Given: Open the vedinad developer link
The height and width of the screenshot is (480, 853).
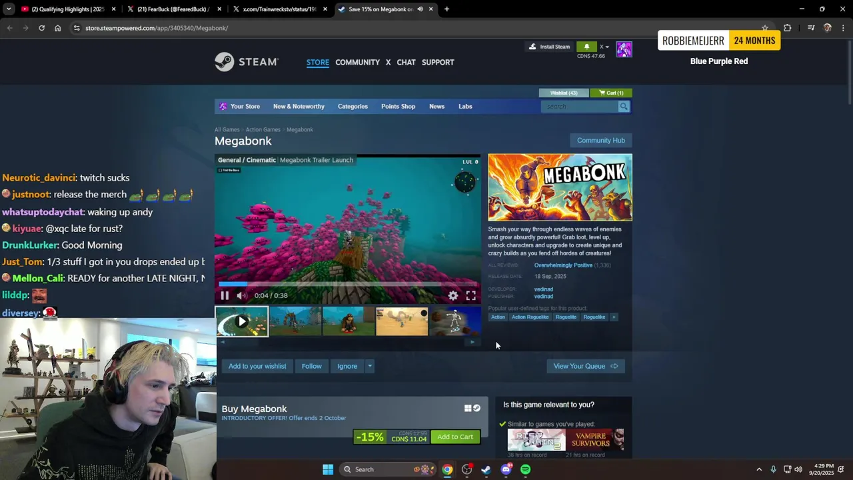Looking at the screenshot, I should tap(543, 289).
